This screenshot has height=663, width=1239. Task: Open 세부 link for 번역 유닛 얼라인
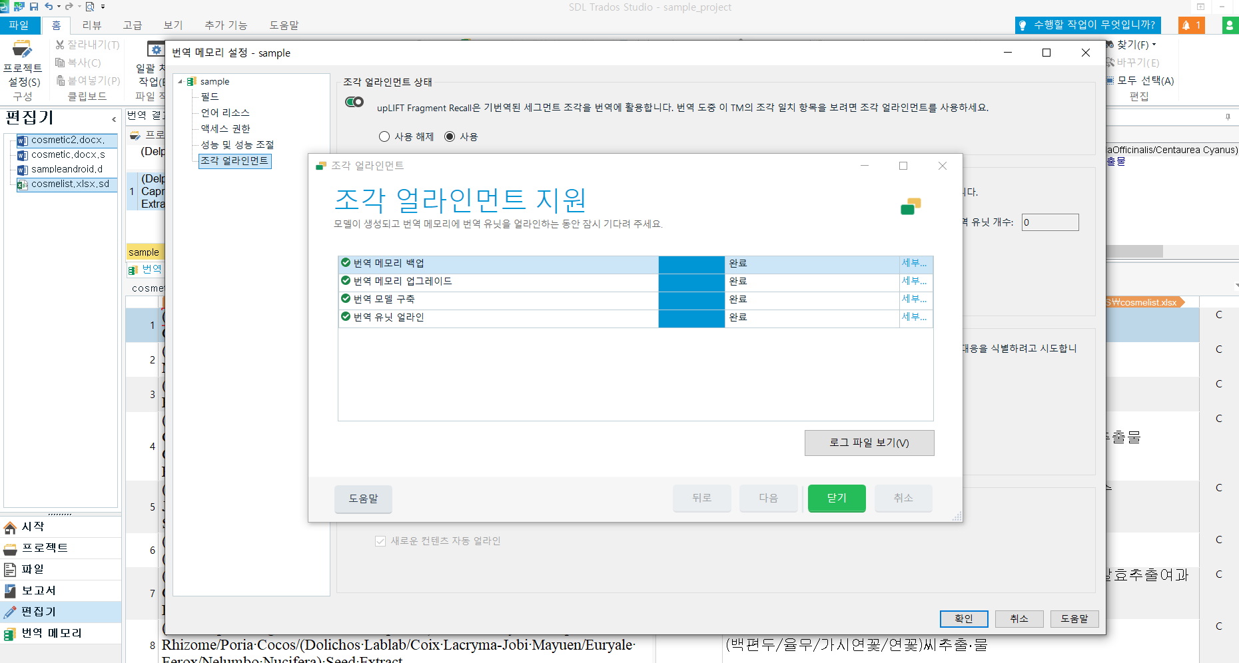[x=914, y=317]
